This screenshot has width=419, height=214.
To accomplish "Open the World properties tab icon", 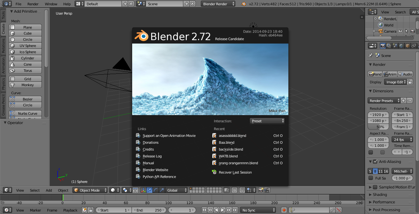I will [x=401, y=46].
